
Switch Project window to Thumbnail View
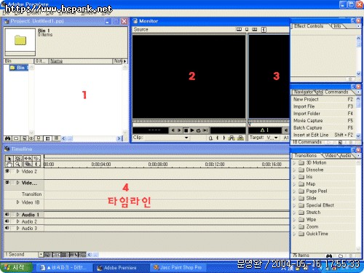[x=47, y=138]
